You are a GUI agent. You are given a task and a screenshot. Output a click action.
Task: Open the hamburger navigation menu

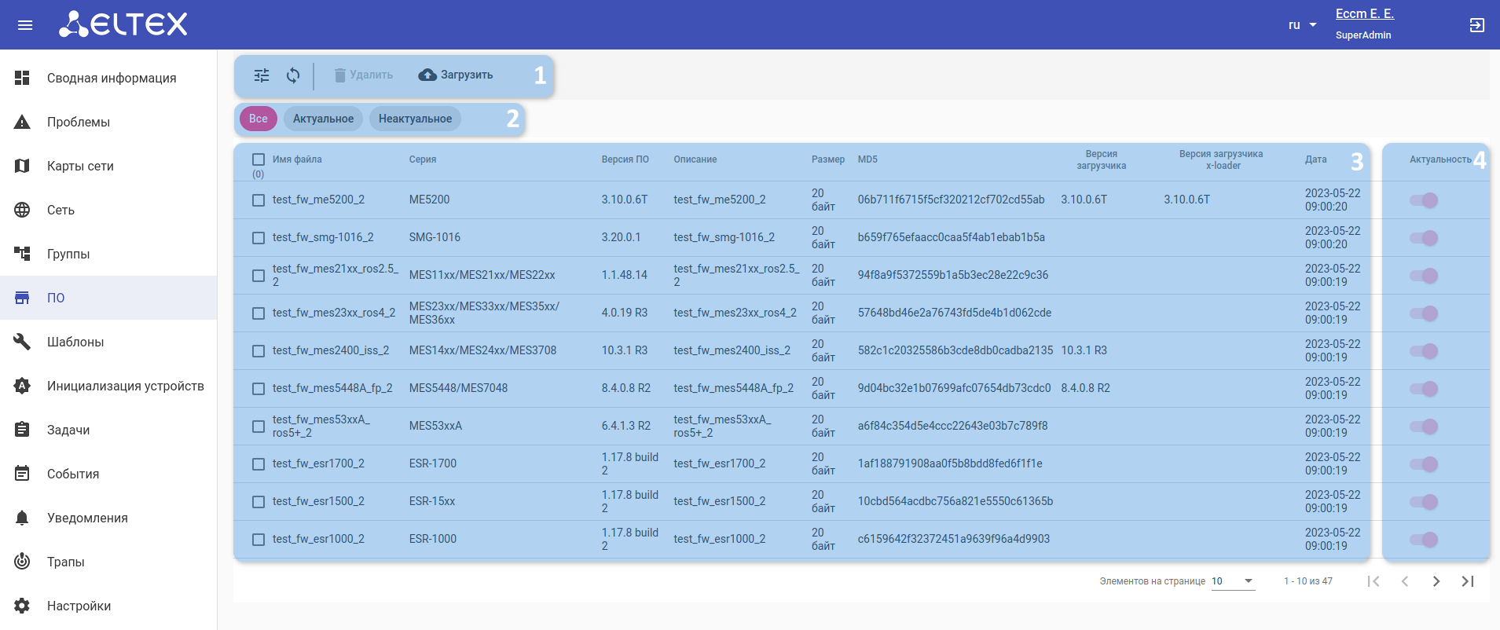point(25,25)
